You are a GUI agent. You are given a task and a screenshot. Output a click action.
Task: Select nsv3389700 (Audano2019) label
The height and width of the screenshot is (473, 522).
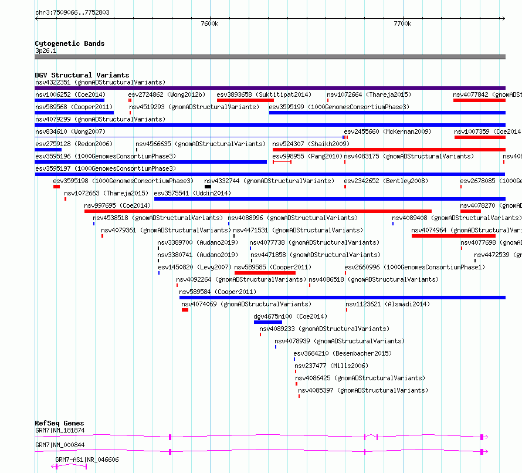[x=198, y=242]
